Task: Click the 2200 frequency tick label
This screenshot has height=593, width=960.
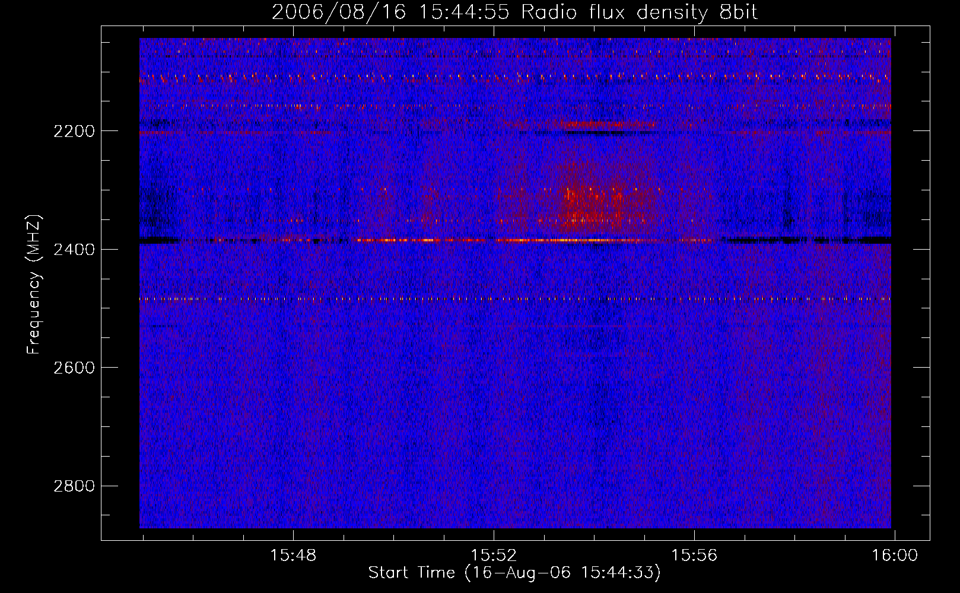Action: coord(74,131)
